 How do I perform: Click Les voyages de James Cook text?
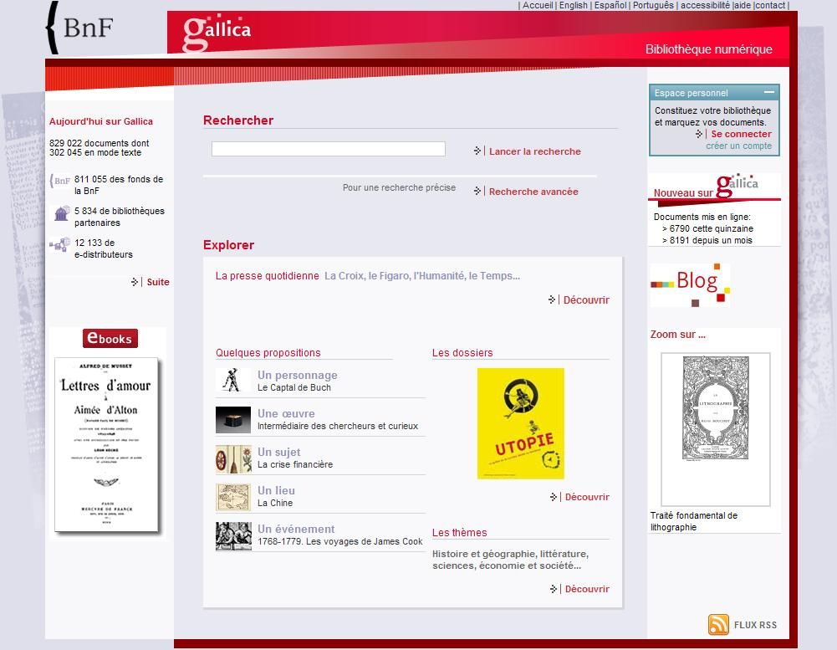339,541
